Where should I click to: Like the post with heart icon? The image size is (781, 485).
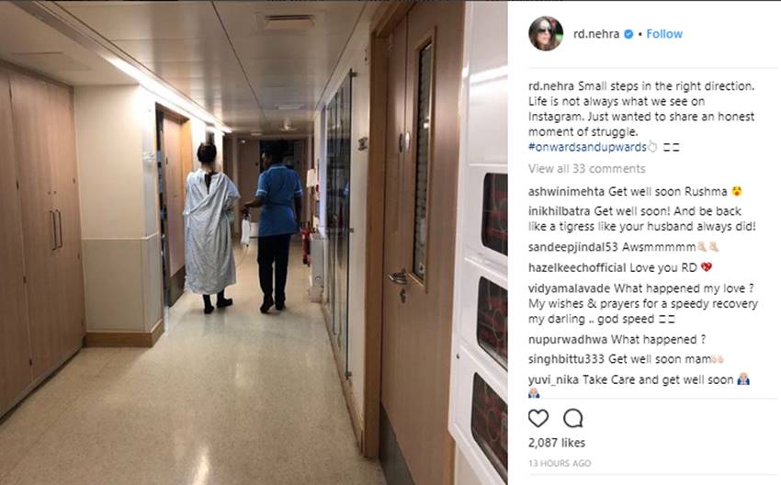pyautogui.click(x=538, y=418)
